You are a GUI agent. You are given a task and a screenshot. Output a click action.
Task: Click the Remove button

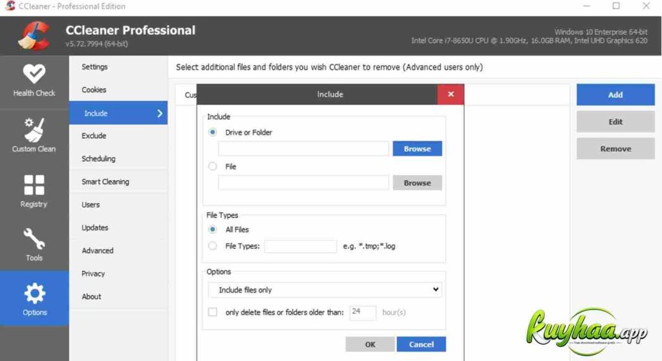pyautogui.click(x=615, y=149)
